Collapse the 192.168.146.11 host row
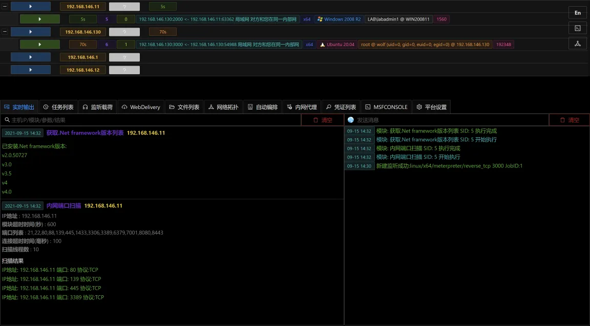The height and width of the screenshot is (326, 590). click(5, 6)
